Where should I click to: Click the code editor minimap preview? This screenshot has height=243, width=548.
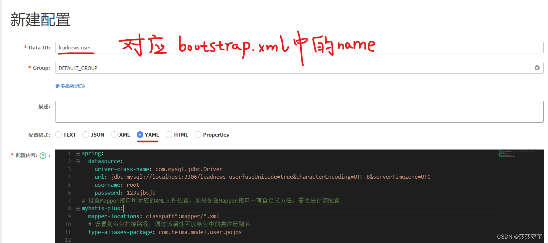click(x=516, y=153)
